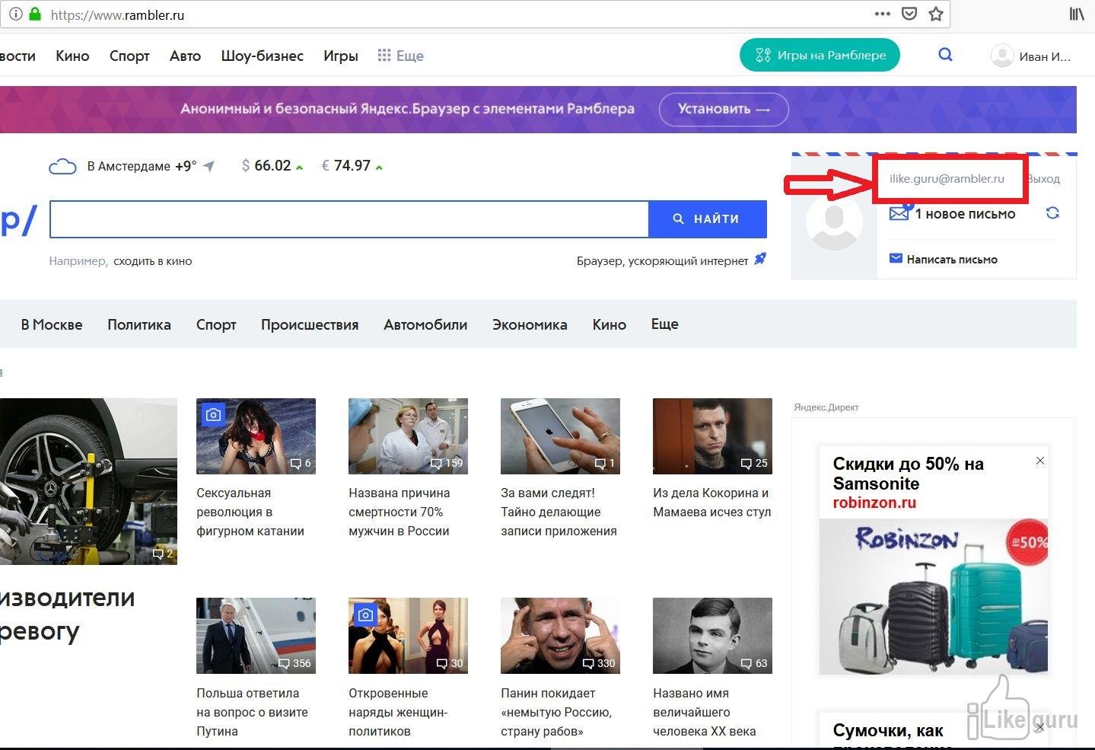Click the refresh mail icon
Screen dimensions: 1095x750
(x=1052, y=213)
